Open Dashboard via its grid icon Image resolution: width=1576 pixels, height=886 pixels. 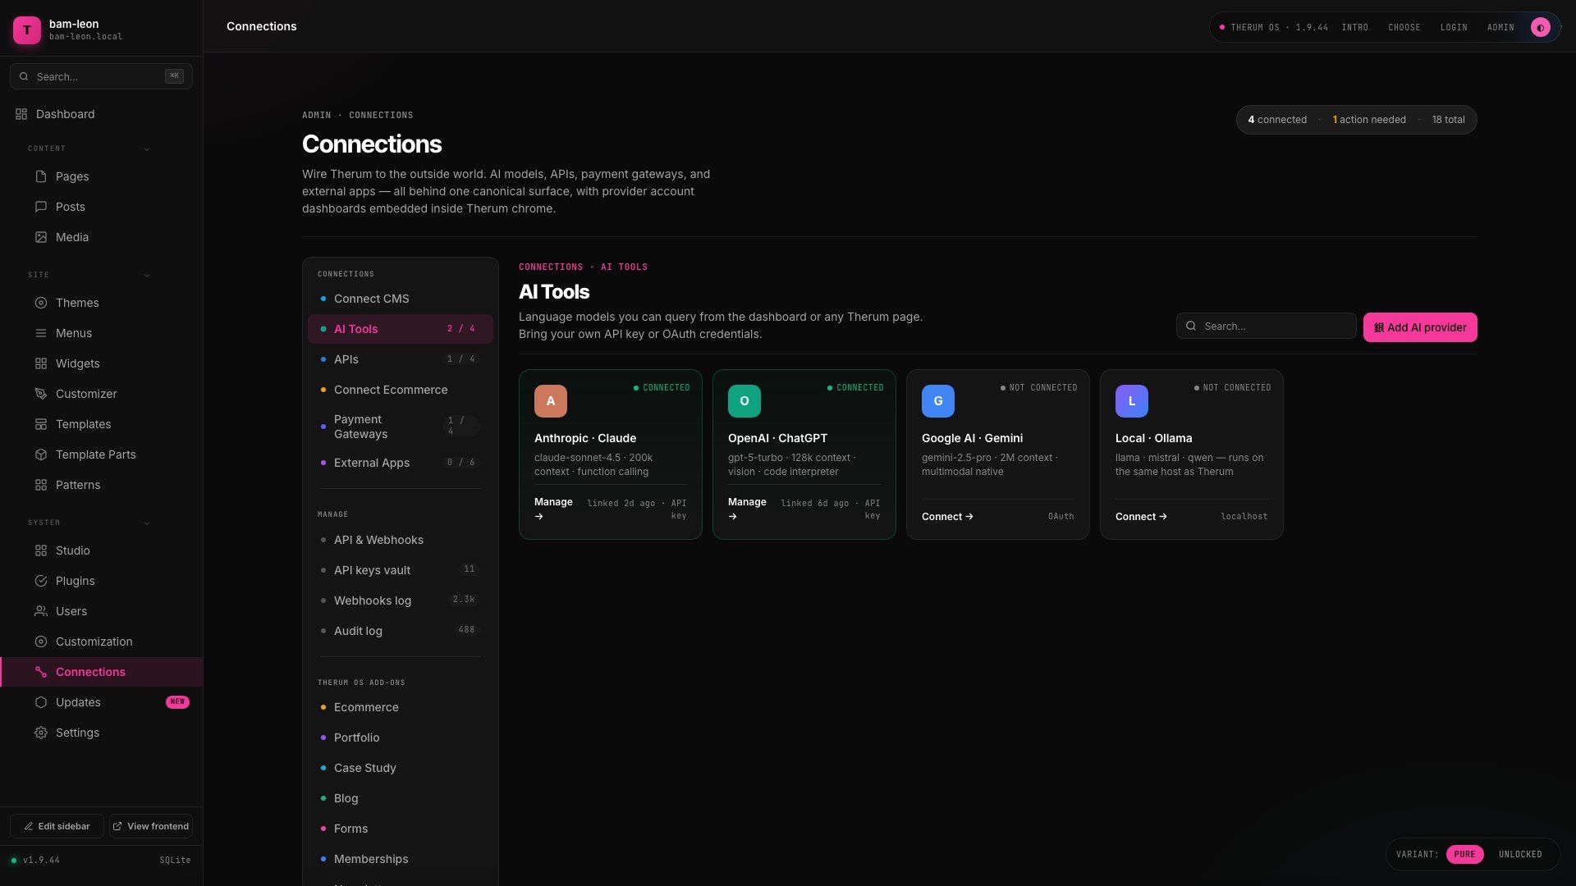21,114
